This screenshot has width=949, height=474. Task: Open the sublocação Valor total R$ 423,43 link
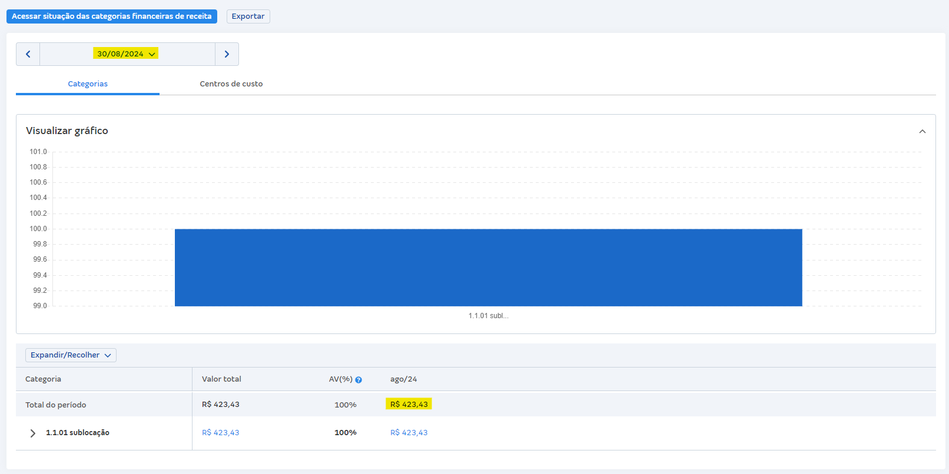click(x=221, y=433)
